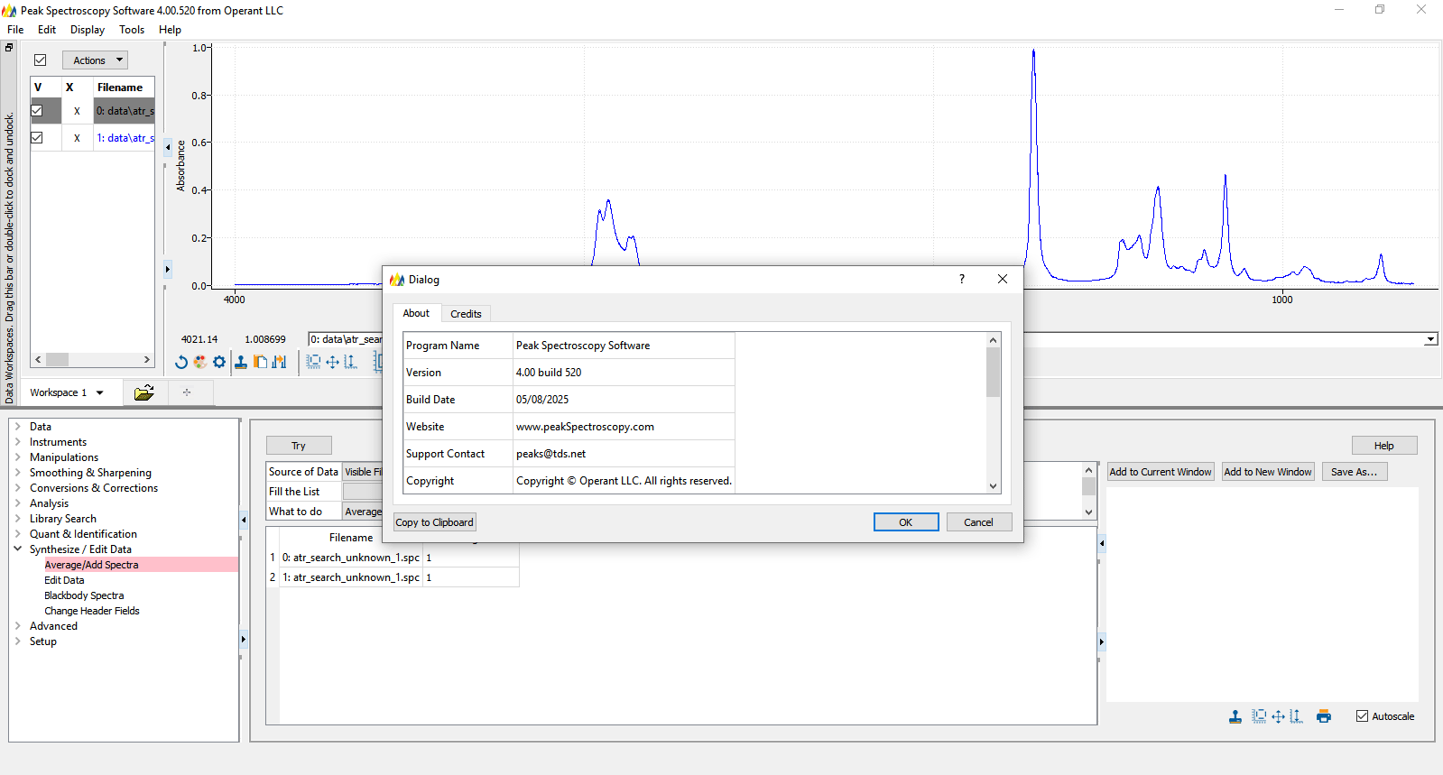Click the down arrow of the dialog scrollbar
Screen dimensions: 1443x775
pyautogui.click(x=994, y=486)
